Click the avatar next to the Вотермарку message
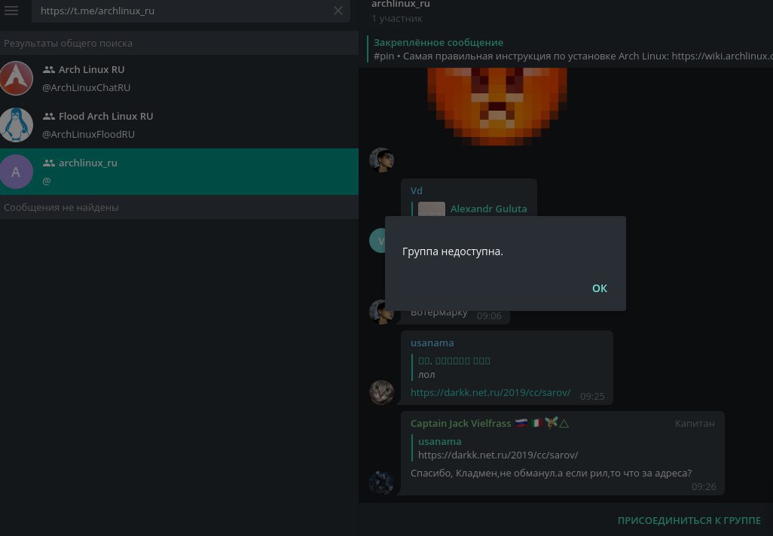Screen dimensions: 773x536 pyautogui.click(x=381, y=312)
